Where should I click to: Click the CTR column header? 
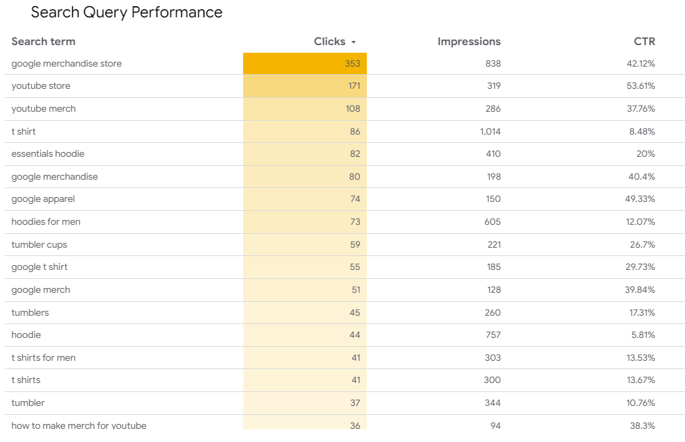pos(644,42)
